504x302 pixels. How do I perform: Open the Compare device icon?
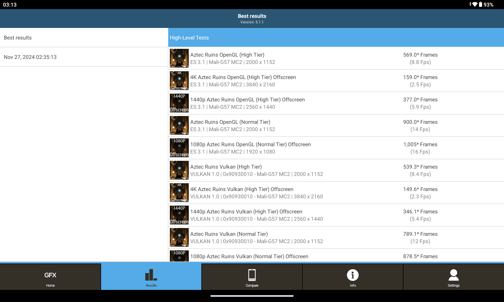point(252,279)
